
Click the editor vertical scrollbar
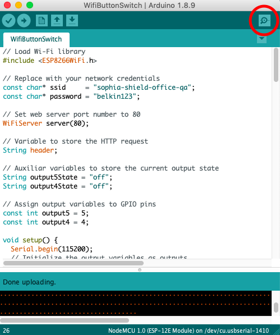click(276, 65)
